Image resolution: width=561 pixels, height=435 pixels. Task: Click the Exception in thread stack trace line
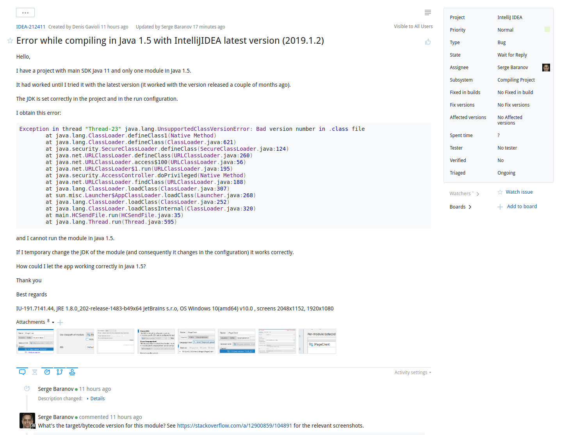click(x=192, y=129)
